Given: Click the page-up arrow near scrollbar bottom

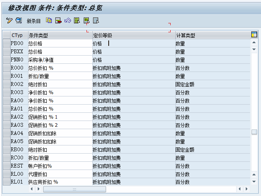Looking at the screenshot, I should 254,174.
